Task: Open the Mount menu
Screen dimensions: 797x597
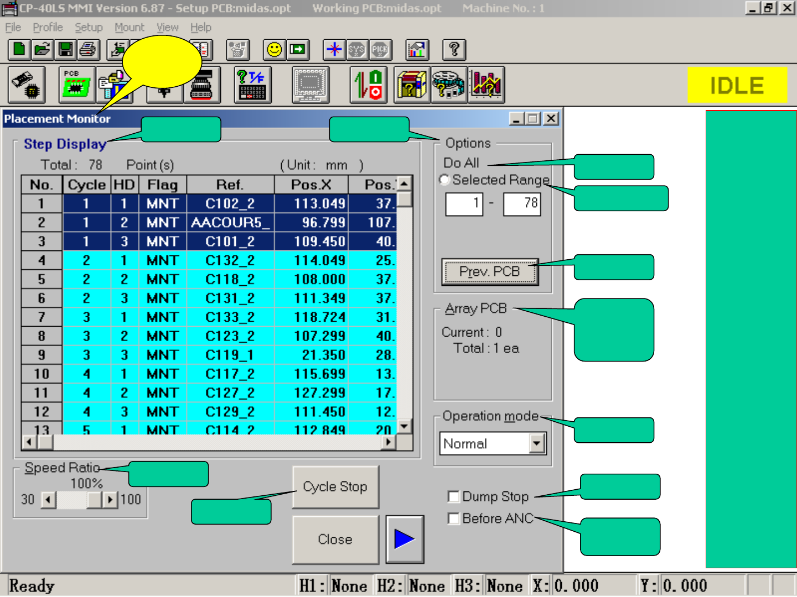Action: pyautogui.click(x=129, y=27)
